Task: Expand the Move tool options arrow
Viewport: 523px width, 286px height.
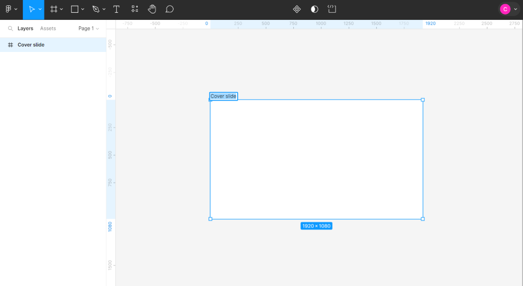Action: click(x=40, y=9)
